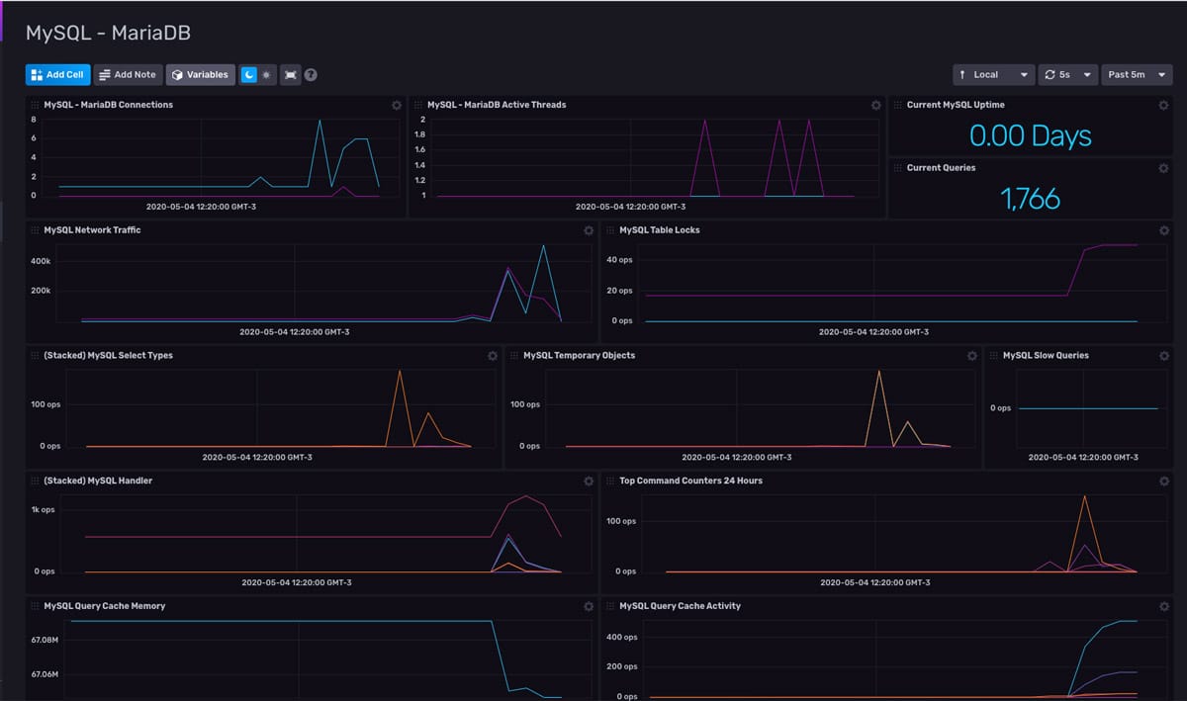This screenshot has width=1187, height=701.
Task: Click drag handle of MySQL Table Locks cell
Action: pos(610,230)
